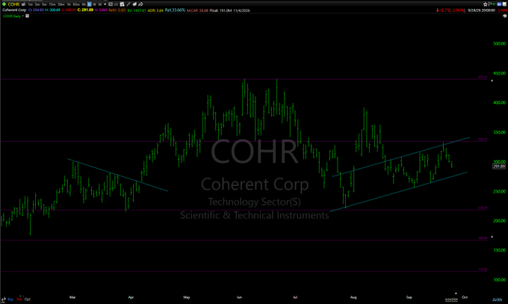
Task: Click the white panel icon at top-right corner
Action: tap(504, 4)
